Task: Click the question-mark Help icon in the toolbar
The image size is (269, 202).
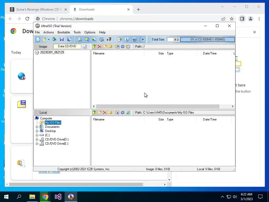Action: [x=134, y=39]
